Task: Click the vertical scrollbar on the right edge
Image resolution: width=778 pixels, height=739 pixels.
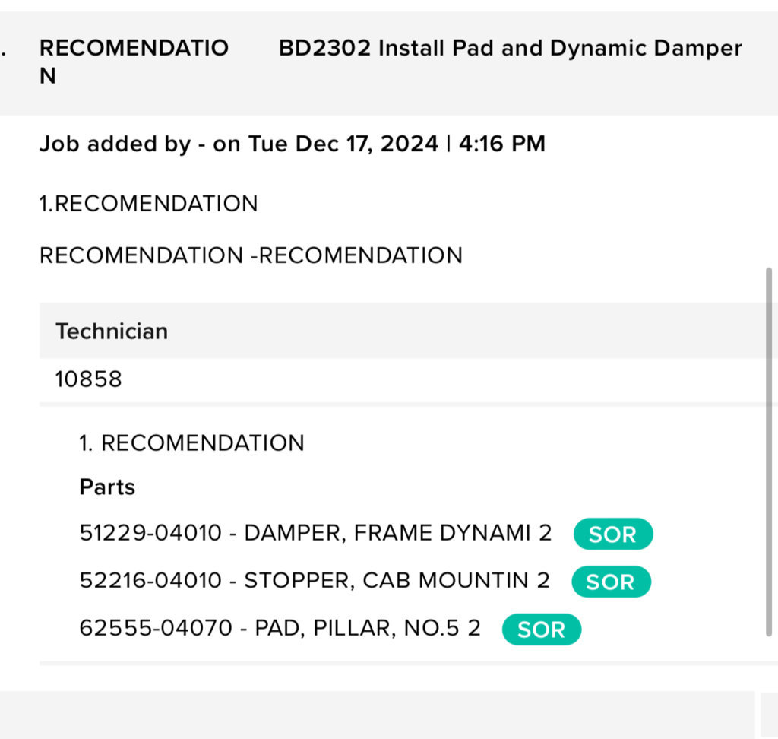Action: (x=769, y=452)
